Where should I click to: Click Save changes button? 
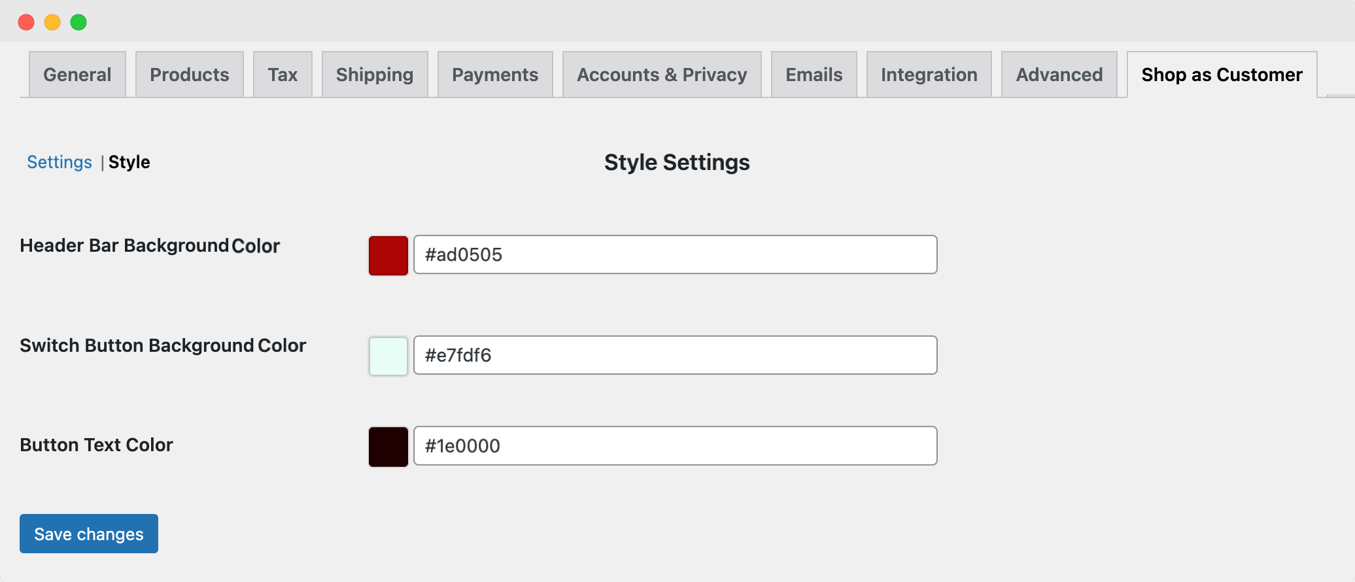tap(88, 534)
